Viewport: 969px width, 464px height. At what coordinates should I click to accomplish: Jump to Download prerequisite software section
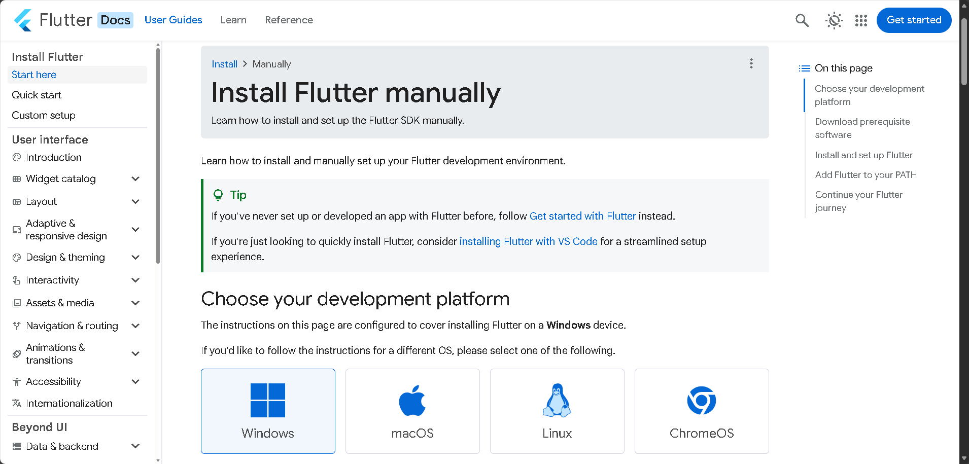click(x=862, y=128)
